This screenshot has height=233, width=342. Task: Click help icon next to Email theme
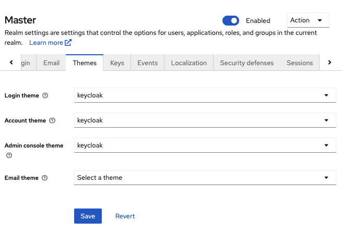pyautogui.click(x=44, y=178)
